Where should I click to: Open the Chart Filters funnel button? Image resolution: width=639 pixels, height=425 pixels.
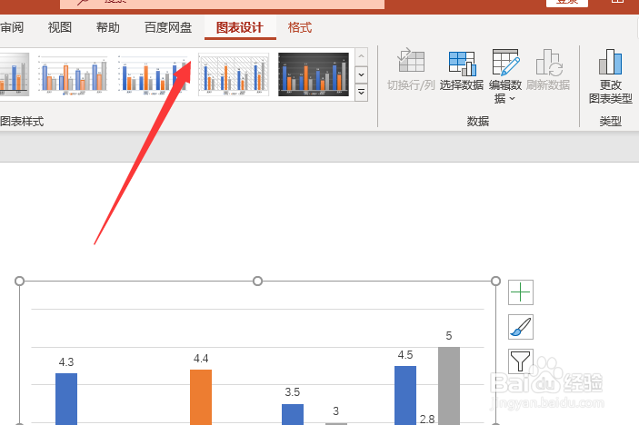[x=521, y=361]
